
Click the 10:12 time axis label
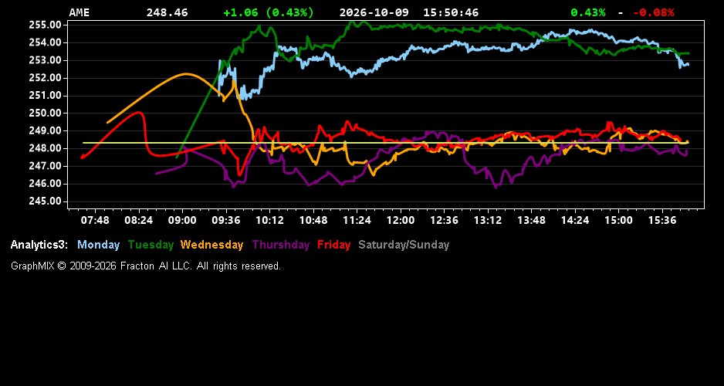(269, 220)
